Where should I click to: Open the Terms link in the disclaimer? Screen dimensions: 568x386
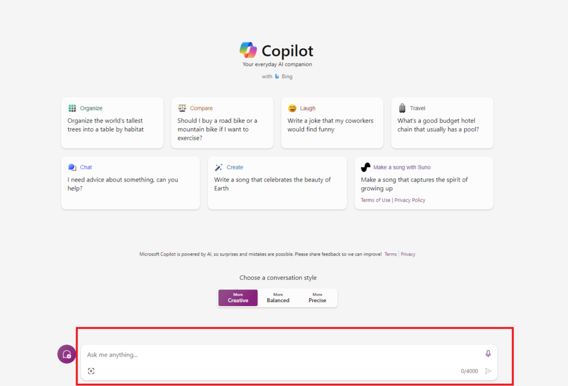tap(390, 254)
